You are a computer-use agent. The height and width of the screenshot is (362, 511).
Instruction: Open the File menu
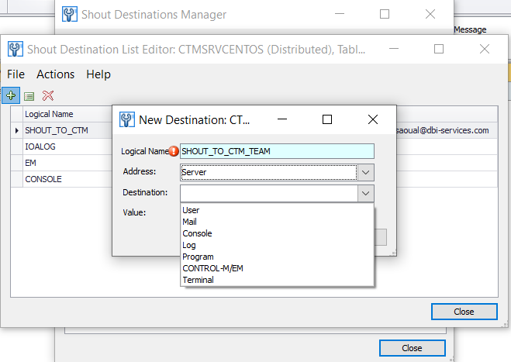click(x=16, y=74)
